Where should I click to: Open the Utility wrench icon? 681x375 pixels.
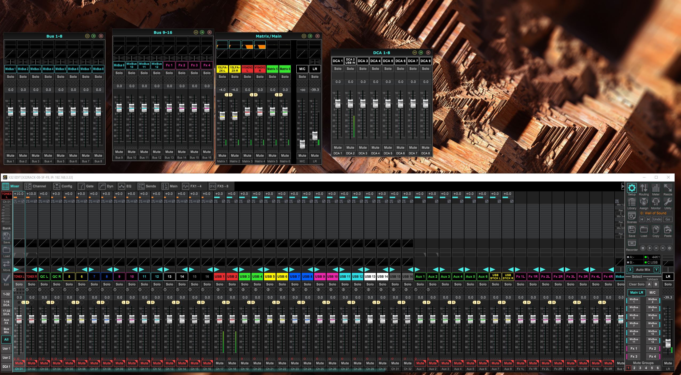[x=668, y=202]
